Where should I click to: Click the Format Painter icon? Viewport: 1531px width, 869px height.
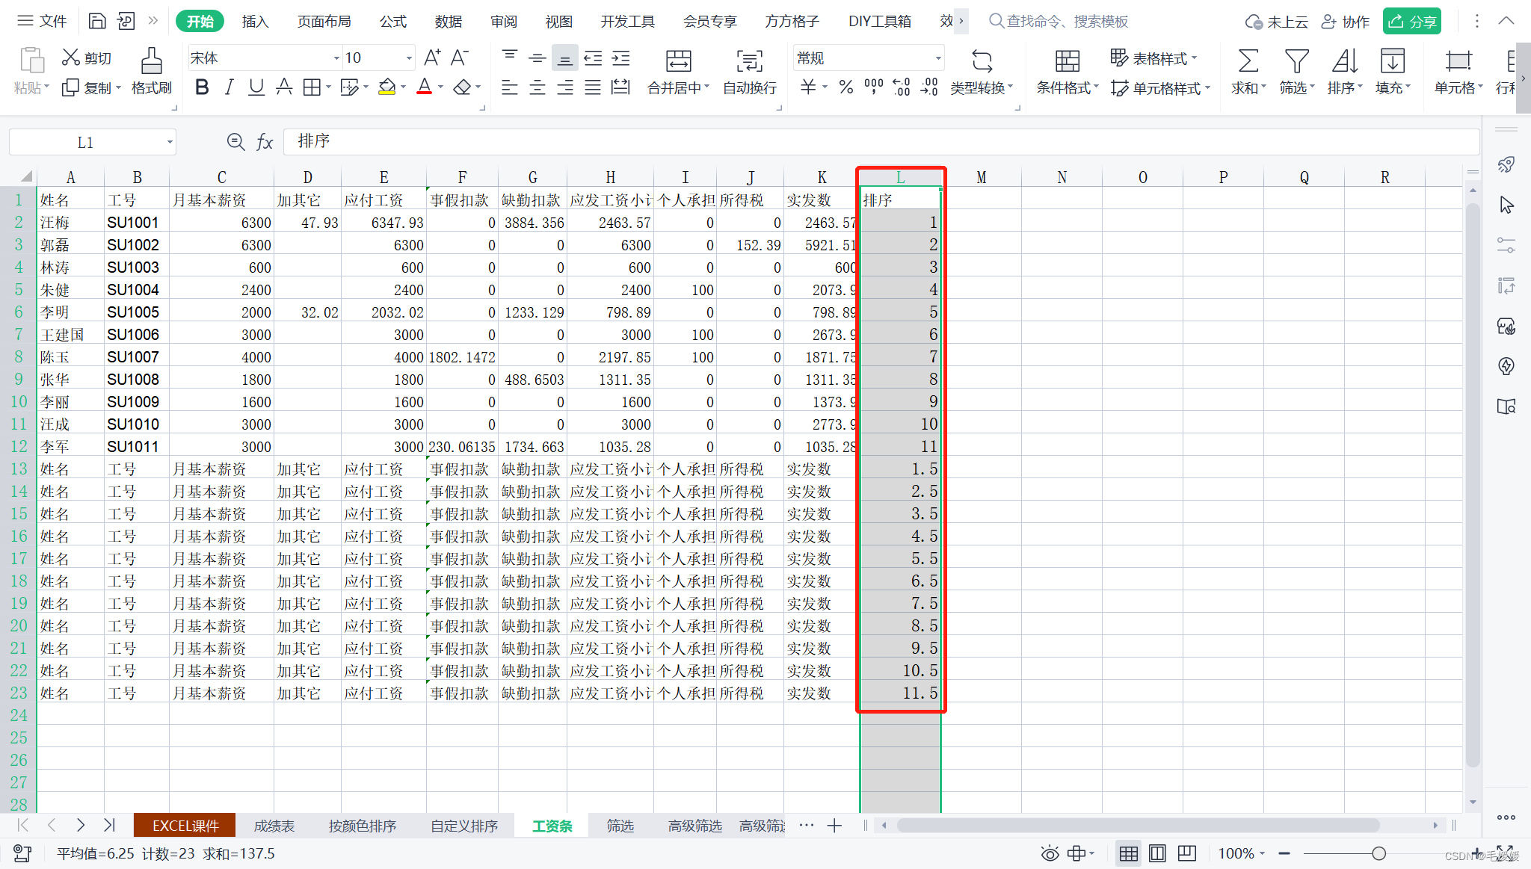point(151,62)
